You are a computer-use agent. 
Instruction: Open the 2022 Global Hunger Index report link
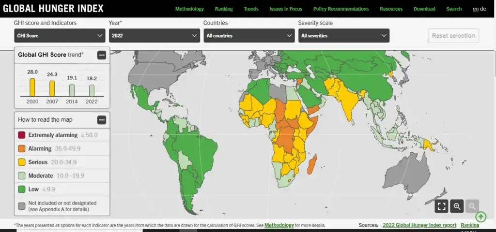pos(419,225)
